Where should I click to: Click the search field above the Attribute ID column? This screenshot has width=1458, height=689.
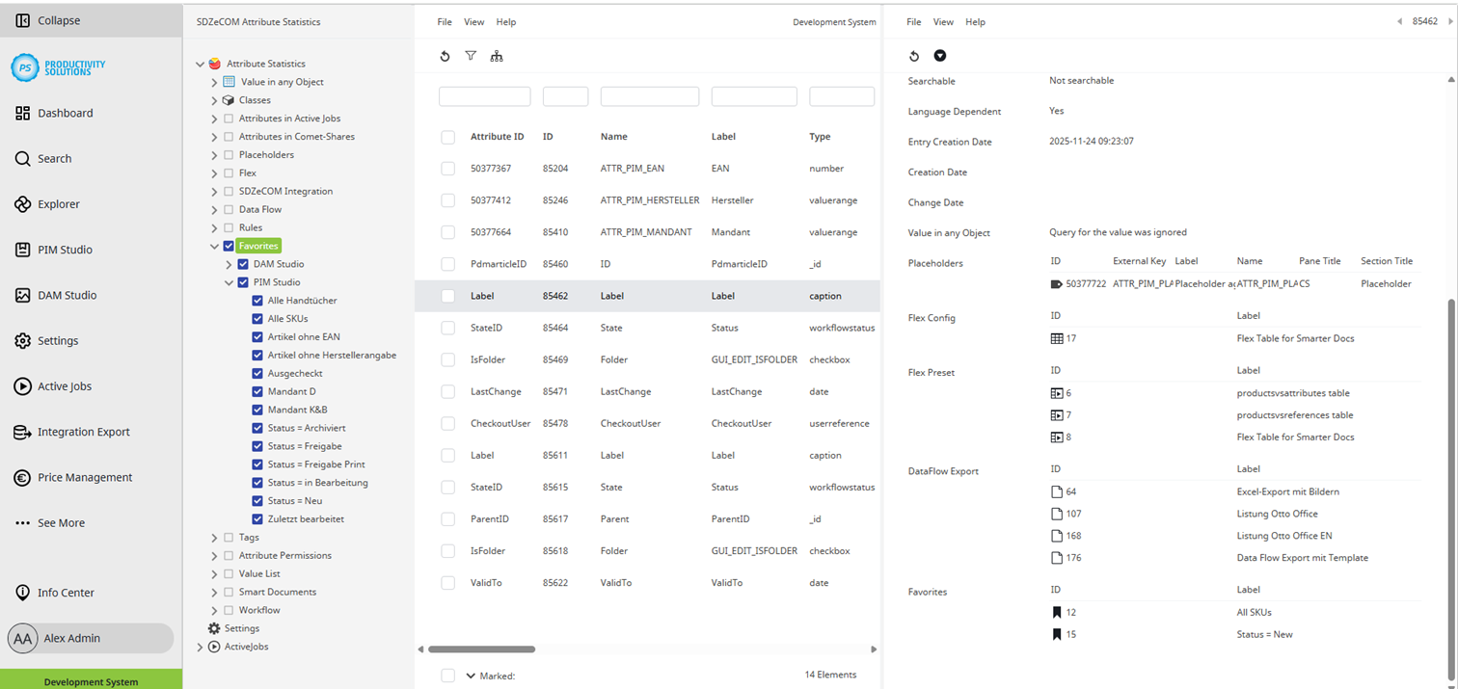coord(484,96)
